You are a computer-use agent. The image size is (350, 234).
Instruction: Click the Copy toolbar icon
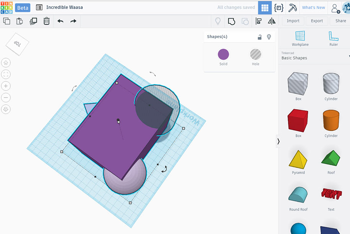pyautogui.click(x=7, y=21)
